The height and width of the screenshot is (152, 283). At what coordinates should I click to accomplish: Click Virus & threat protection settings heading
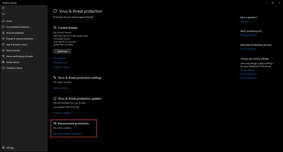coord(79,78)
